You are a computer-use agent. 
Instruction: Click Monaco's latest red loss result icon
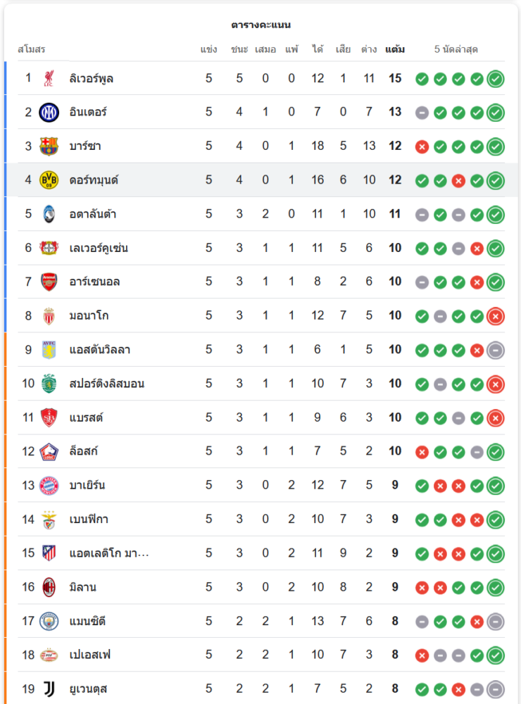(496, 316)
